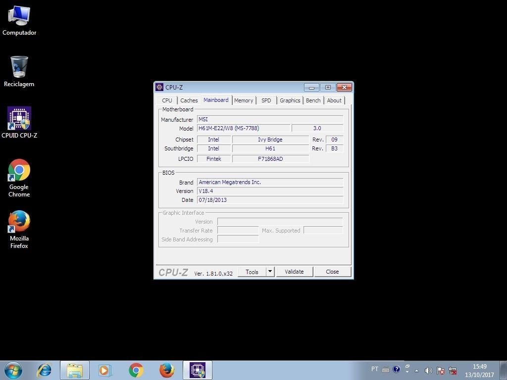Image resolution: width=507 pixels, height=380 pixels.
Task: Switch to the Bench tab
Action: pos(313,100)
